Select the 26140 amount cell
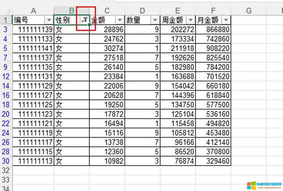Image resolution: width=283 pixels, height=191 pixels. (107, 67)
